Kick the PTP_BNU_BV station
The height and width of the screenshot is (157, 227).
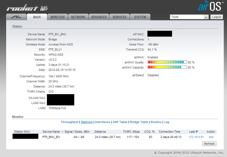(211, 137)
